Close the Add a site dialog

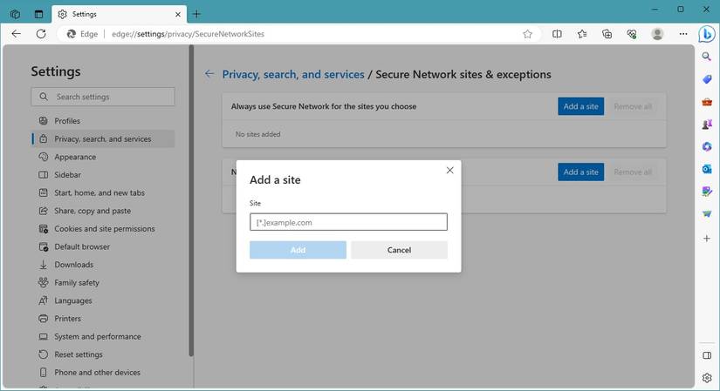click(449, 171)
